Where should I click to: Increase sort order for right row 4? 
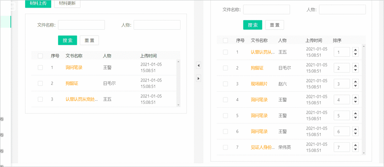coord(355,98)
